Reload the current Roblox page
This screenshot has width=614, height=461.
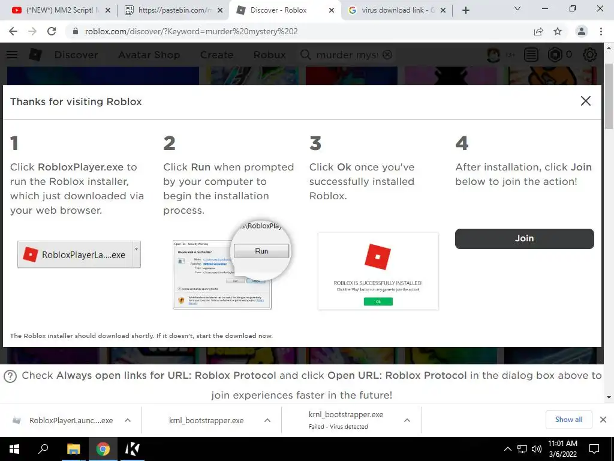pos(52,31)
